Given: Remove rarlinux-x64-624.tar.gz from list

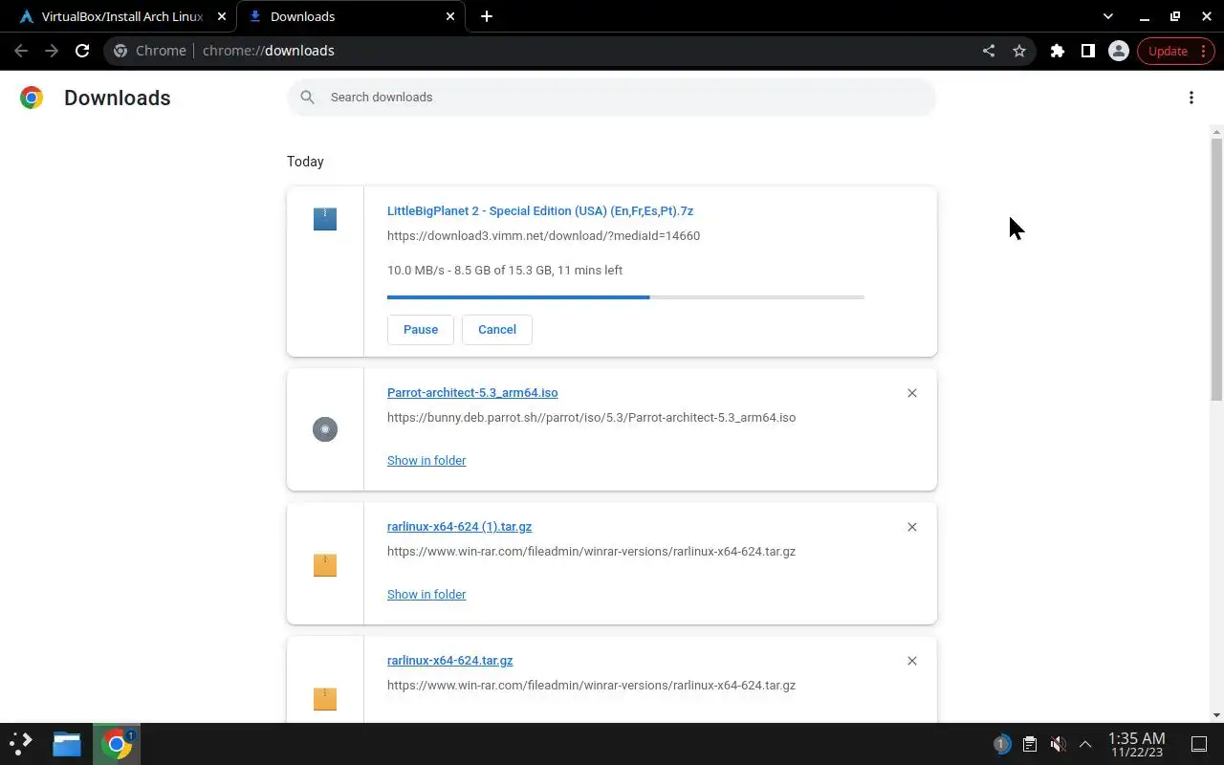Looking at the screenshot, I should tap(911, 661).
